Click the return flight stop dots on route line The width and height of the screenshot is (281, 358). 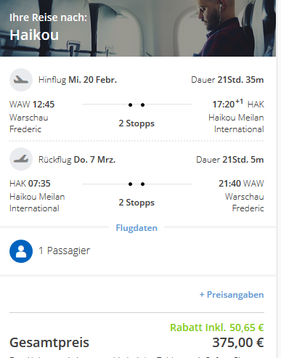coord(137,184)
